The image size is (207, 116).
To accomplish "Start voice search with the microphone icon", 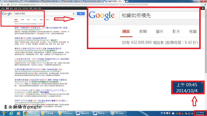I will (x=73, y=14).
